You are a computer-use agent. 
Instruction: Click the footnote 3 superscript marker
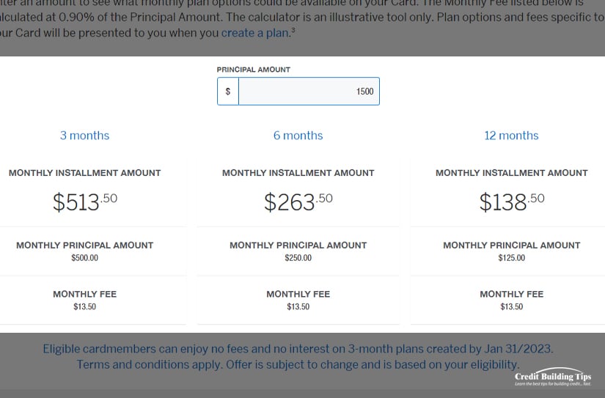pos(293,30)
